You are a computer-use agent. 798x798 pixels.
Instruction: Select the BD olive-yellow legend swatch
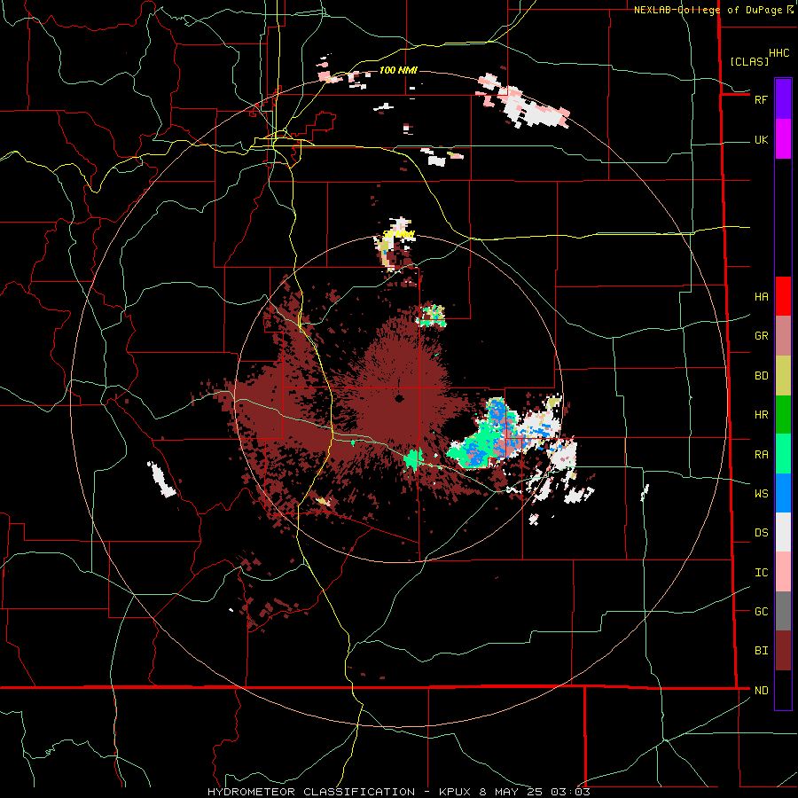(x=783, y=376)
